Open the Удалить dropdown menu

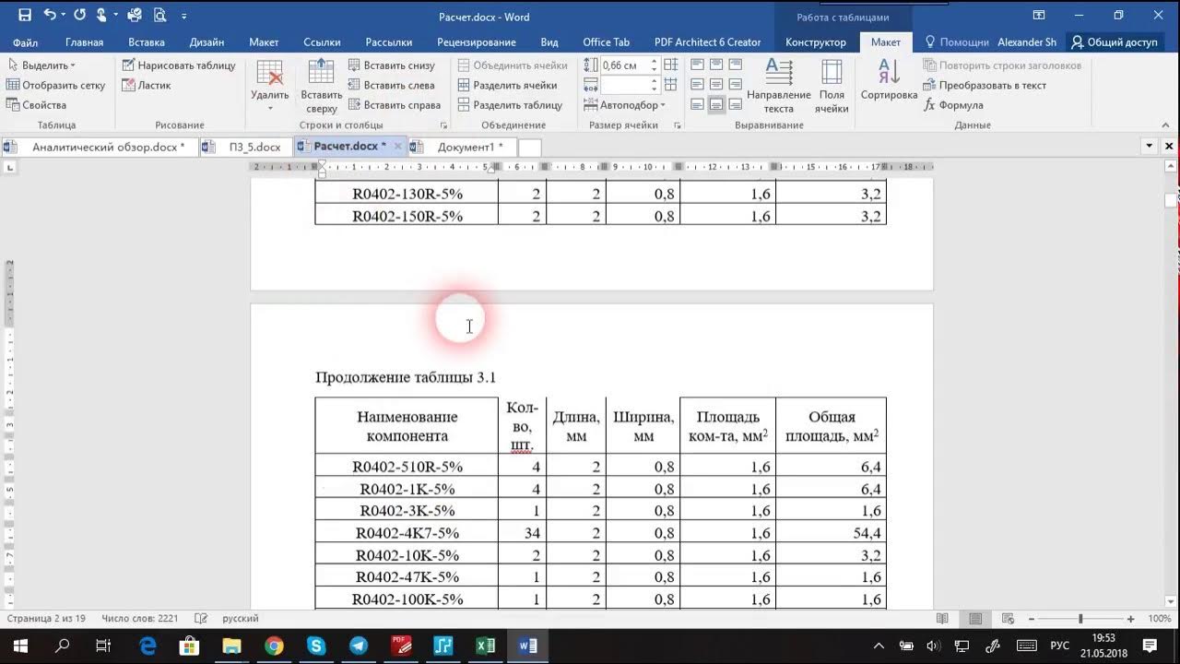(x=270, y=86)
